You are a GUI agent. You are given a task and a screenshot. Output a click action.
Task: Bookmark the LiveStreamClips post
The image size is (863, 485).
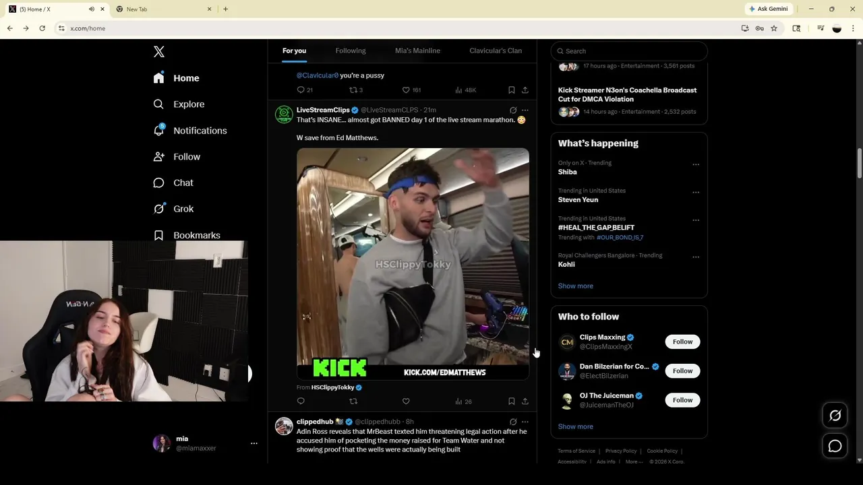click(x=511, y=401)
